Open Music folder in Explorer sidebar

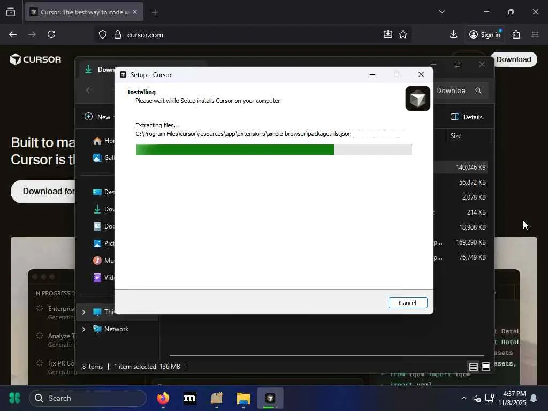click(103, 261)
